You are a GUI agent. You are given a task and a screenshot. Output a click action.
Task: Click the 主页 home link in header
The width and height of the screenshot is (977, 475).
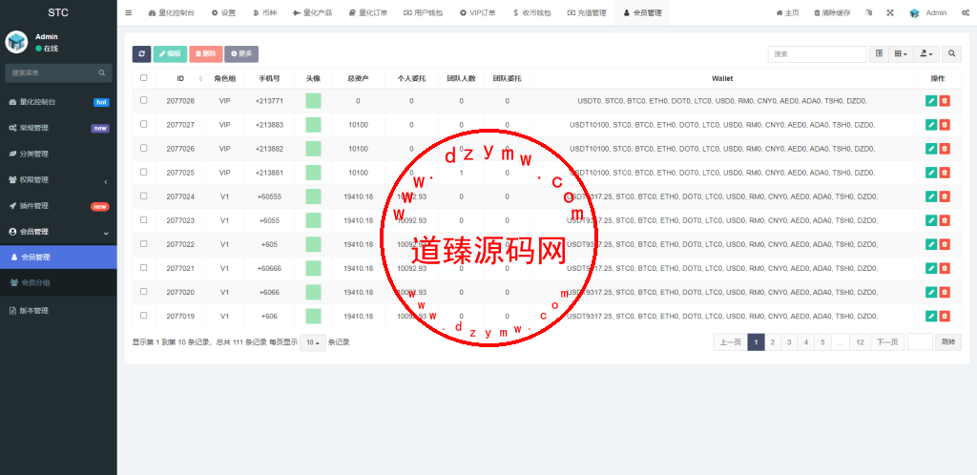787,12
